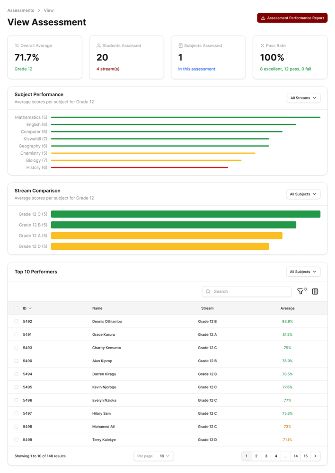The image size is (335, 473).
Task: Select checkbox for Darren Kiragu row
Action: tap(16, 374)
